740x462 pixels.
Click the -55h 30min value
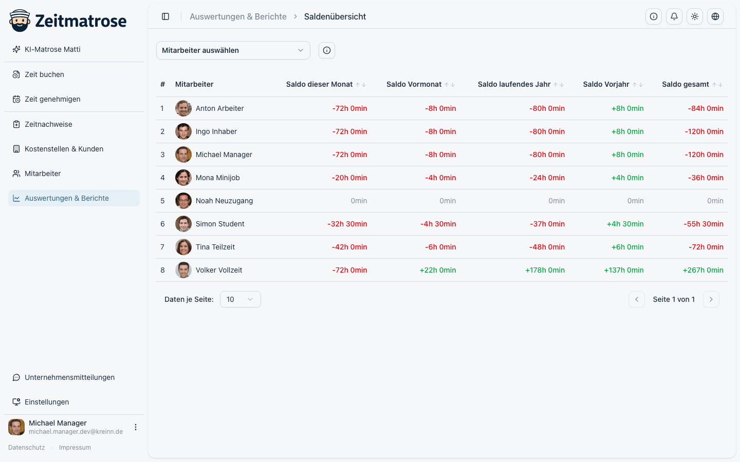click(704, 224)
